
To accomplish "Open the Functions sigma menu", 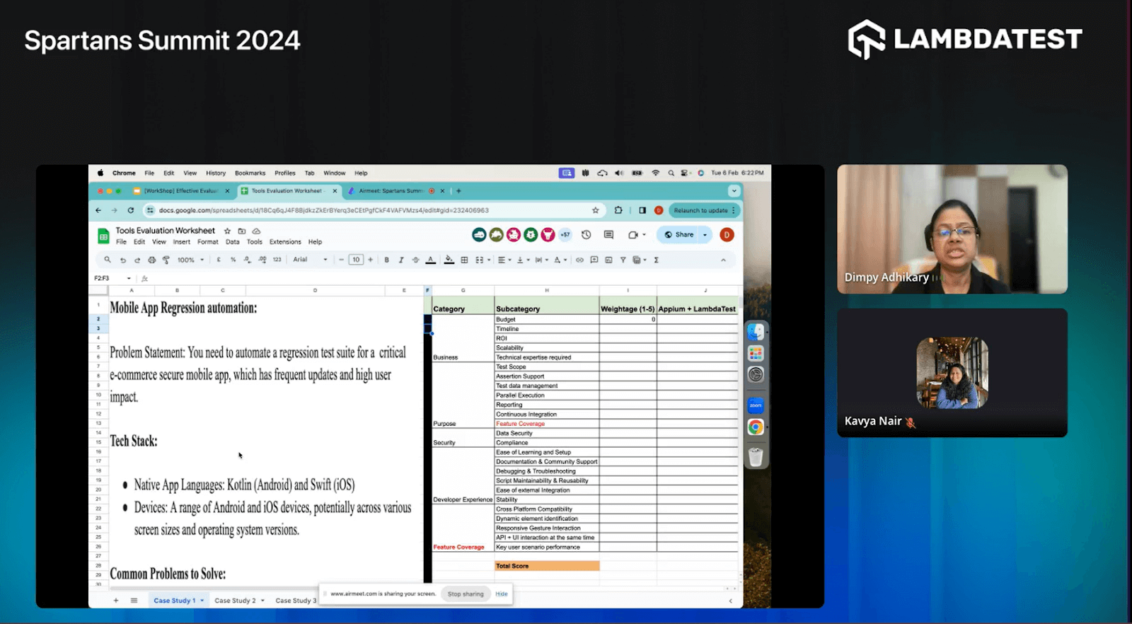I will click(x=657, y=260).
